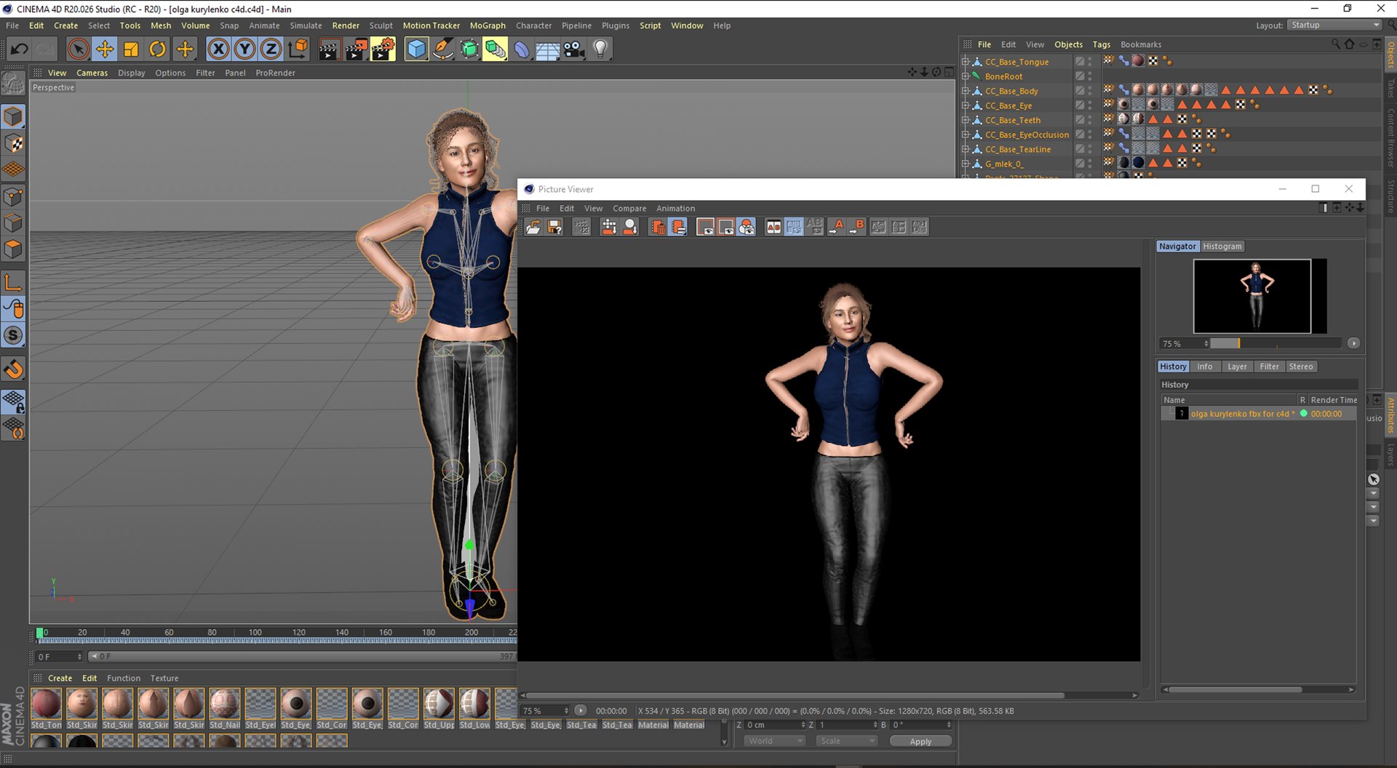
Task: Select history entry olga kurylenko fbx
Action: (x=1259, y=414)
